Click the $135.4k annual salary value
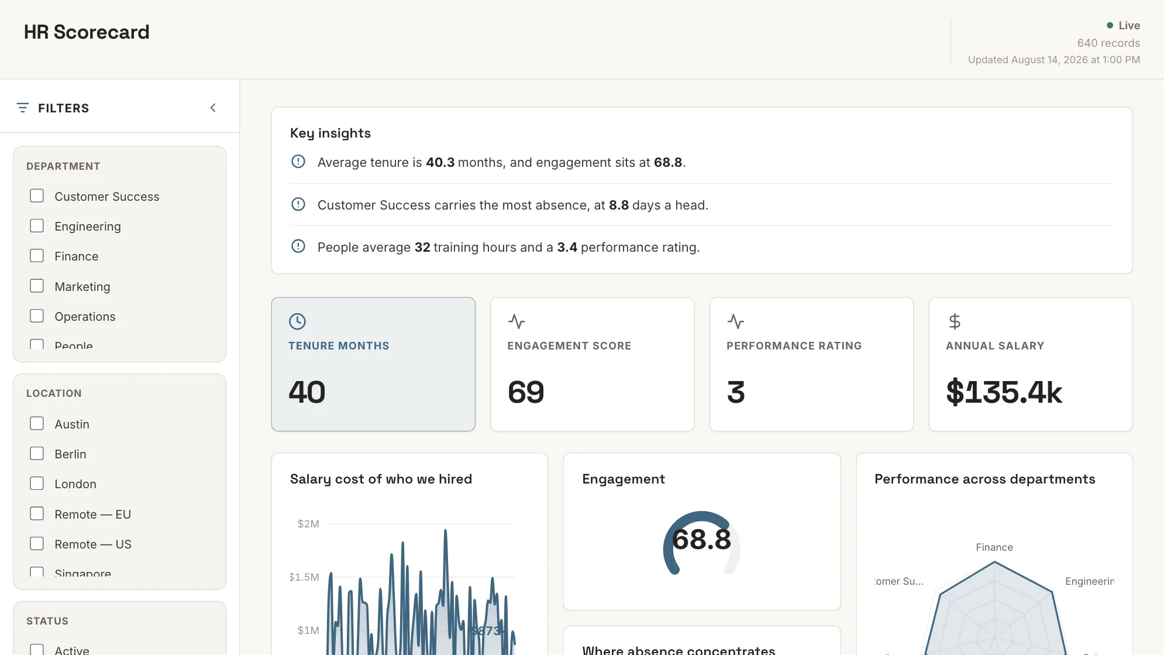The width and height of the screenshot is (1164, 655). (1004, 392)
